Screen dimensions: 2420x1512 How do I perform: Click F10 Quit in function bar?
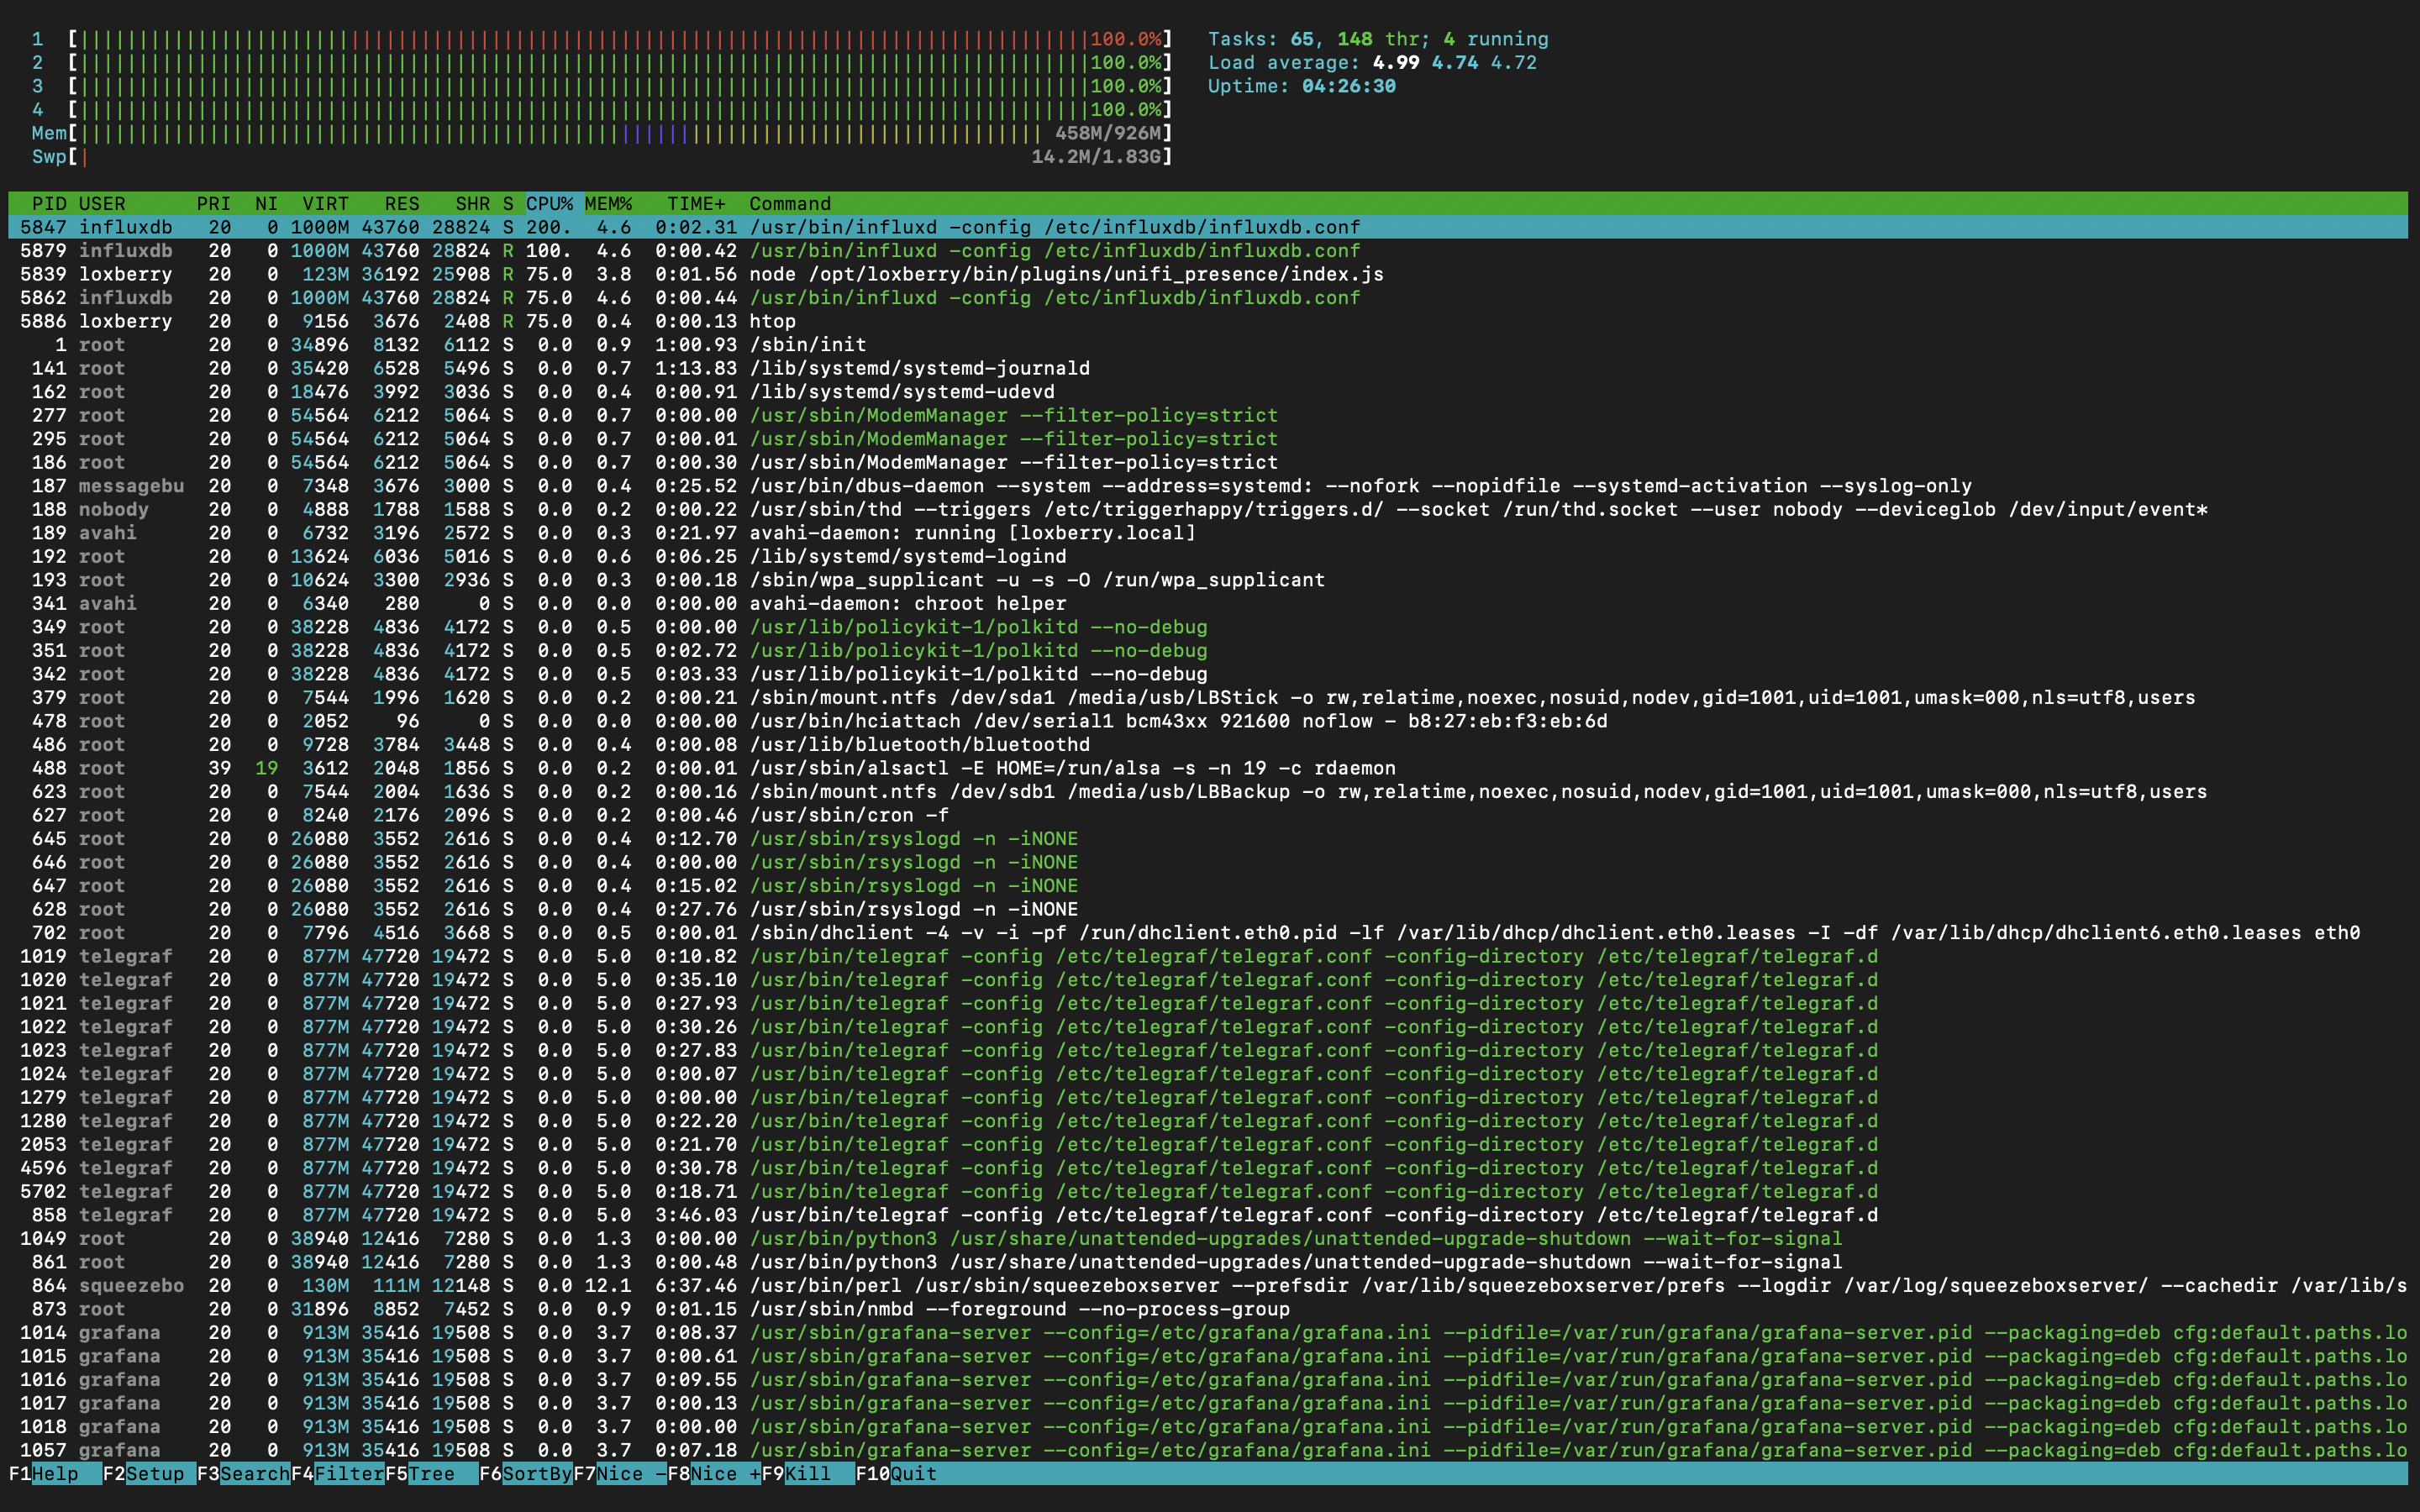(913, 1473)
